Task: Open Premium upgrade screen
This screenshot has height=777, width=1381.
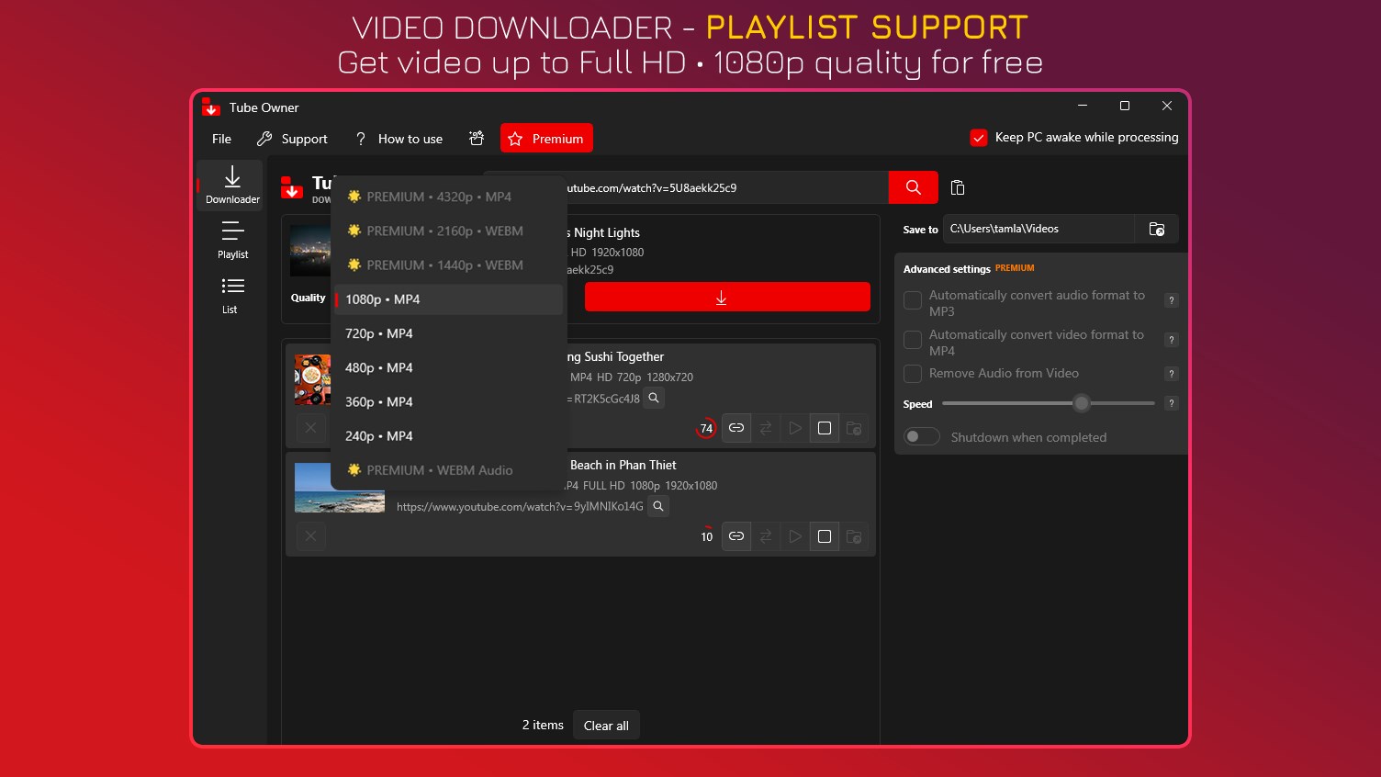Action: (546, 138)
